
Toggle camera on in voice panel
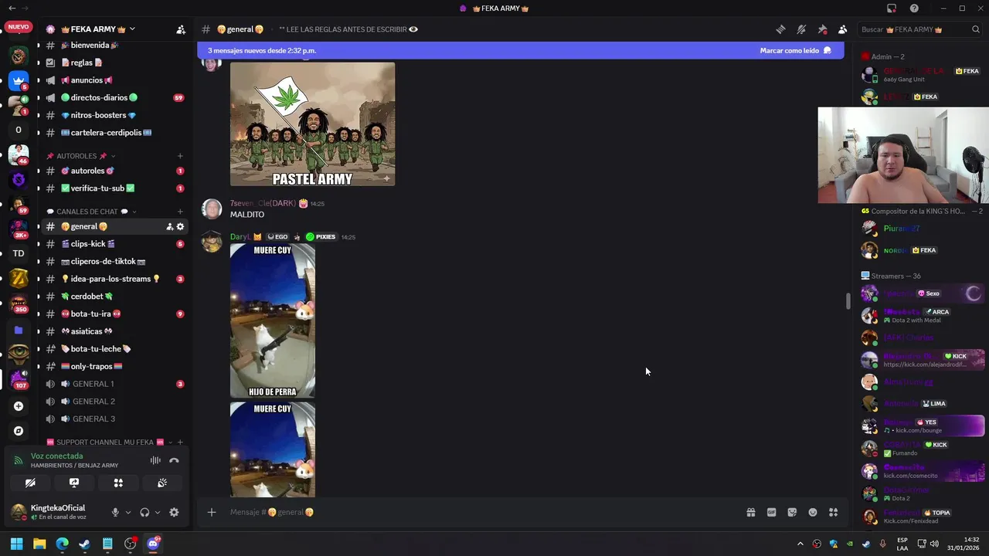(30, 483)
